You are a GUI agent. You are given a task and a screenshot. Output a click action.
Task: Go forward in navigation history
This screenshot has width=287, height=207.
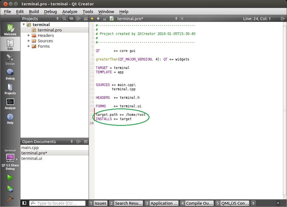(x=98, y=18)
